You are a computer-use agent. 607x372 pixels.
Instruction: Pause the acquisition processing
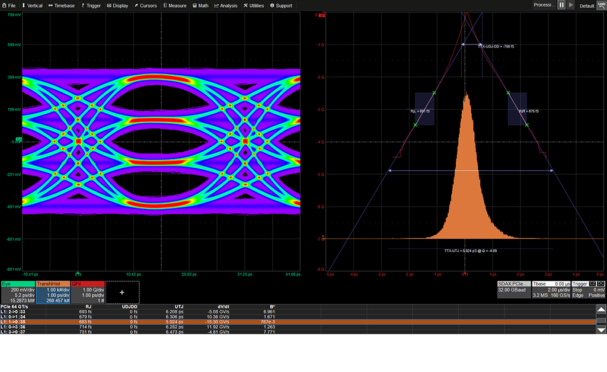pos(561,5)
